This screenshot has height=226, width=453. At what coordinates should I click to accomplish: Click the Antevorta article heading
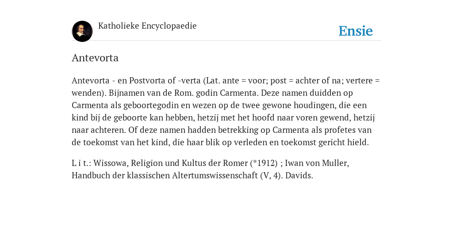pos(95,58)
